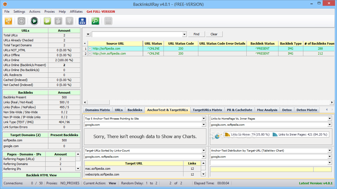This screenshot has height=189, width=337.
Task: Switch to Detox Matrix tab
Action: pos(307,110)
